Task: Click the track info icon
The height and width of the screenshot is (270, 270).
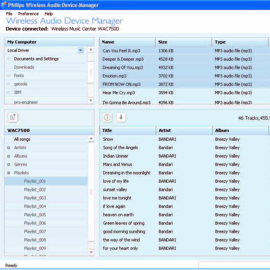Action: click(108, 117)
